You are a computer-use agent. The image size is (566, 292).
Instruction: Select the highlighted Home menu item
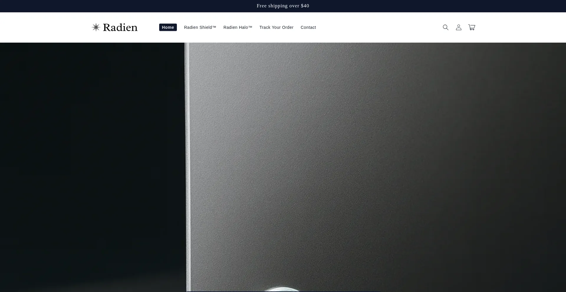tap(168, 27)
